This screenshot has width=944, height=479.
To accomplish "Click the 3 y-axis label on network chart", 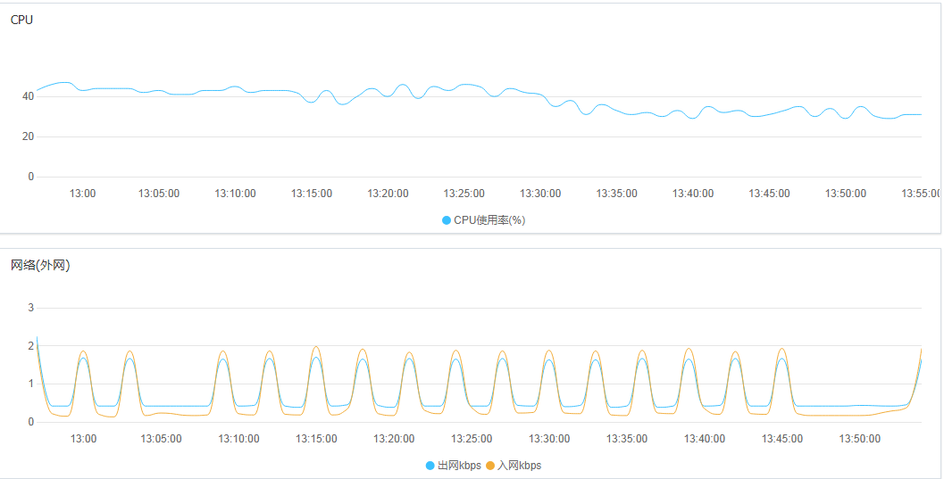I will [x=30, y=308].
